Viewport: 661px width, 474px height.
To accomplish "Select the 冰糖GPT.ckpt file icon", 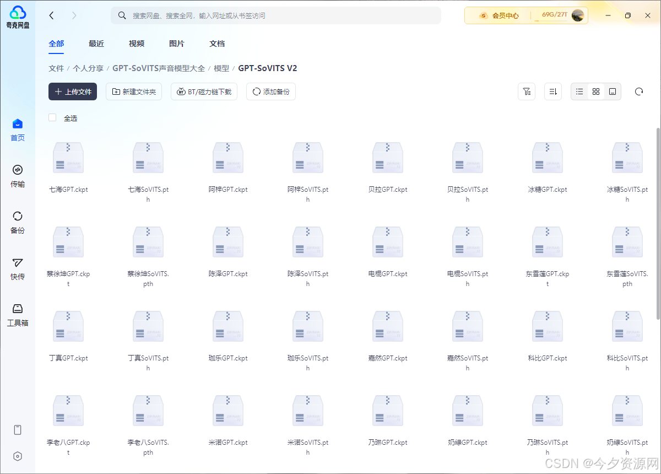I will pyautogui.click(x=548, y=158).
